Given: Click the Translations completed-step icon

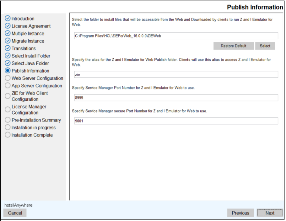Looking at the screenshot, I should point(8,48).
